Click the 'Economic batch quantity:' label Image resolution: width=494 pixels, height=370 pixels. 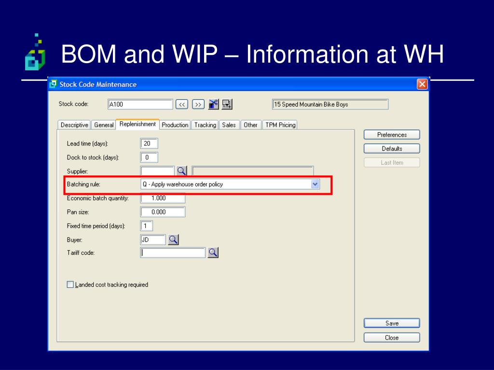point(97,198)
